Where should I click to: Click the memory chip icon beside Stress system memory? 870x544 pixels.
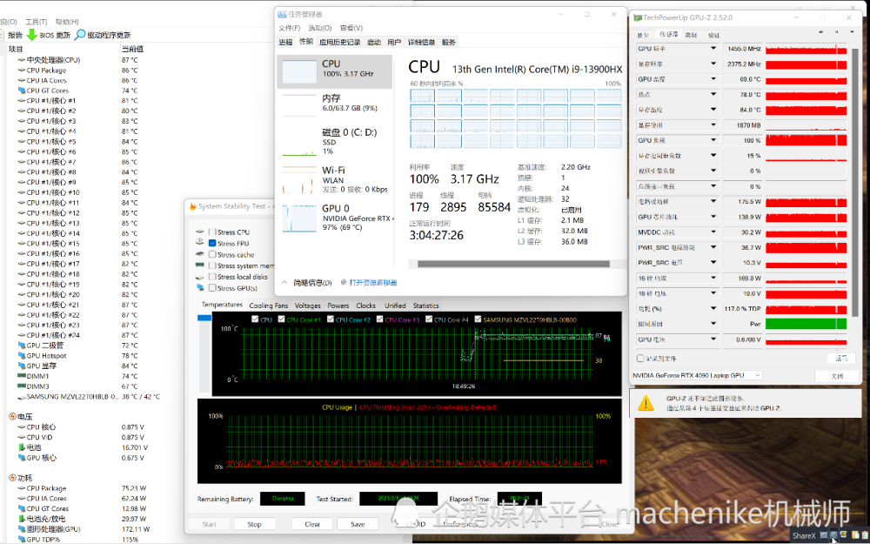pos(200,265)
